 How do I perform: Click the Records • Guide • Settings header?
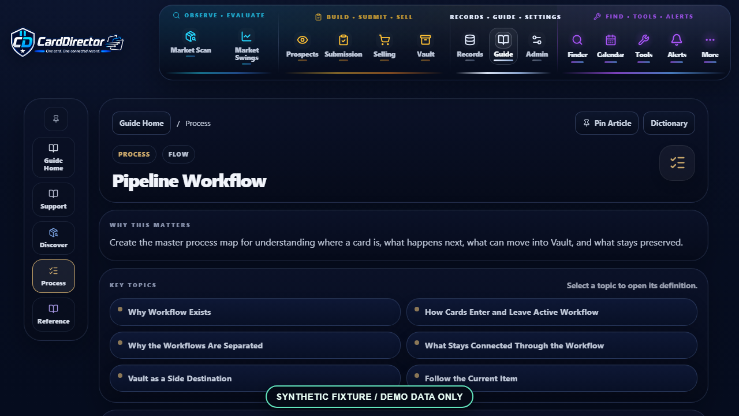coord(505,17)
